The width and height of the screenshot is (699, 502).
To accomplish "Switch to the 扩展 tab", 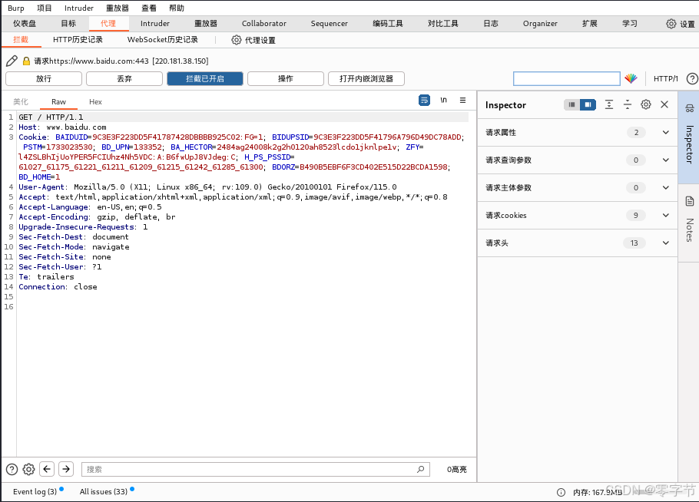I will point(589,24).
